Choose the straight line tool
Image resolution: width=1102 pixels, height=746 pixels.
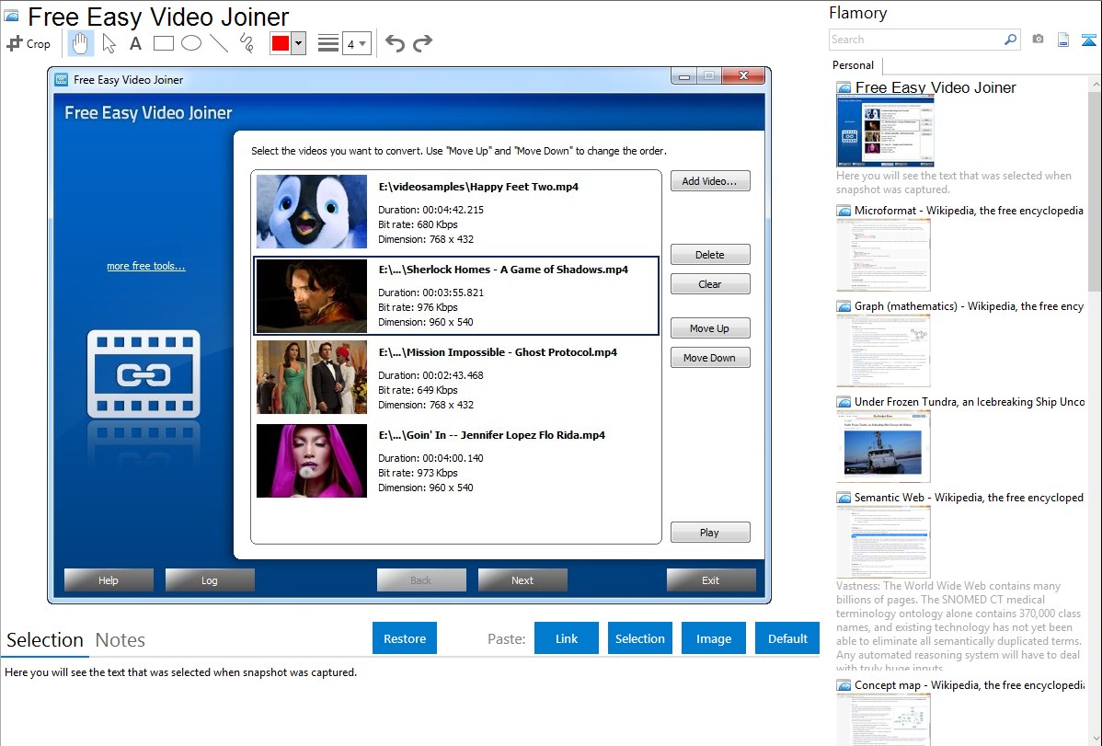pos(219,43)
